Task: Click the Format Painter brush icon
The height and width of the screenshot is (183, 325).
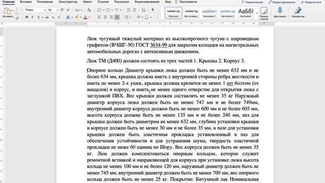Action: 17,18
